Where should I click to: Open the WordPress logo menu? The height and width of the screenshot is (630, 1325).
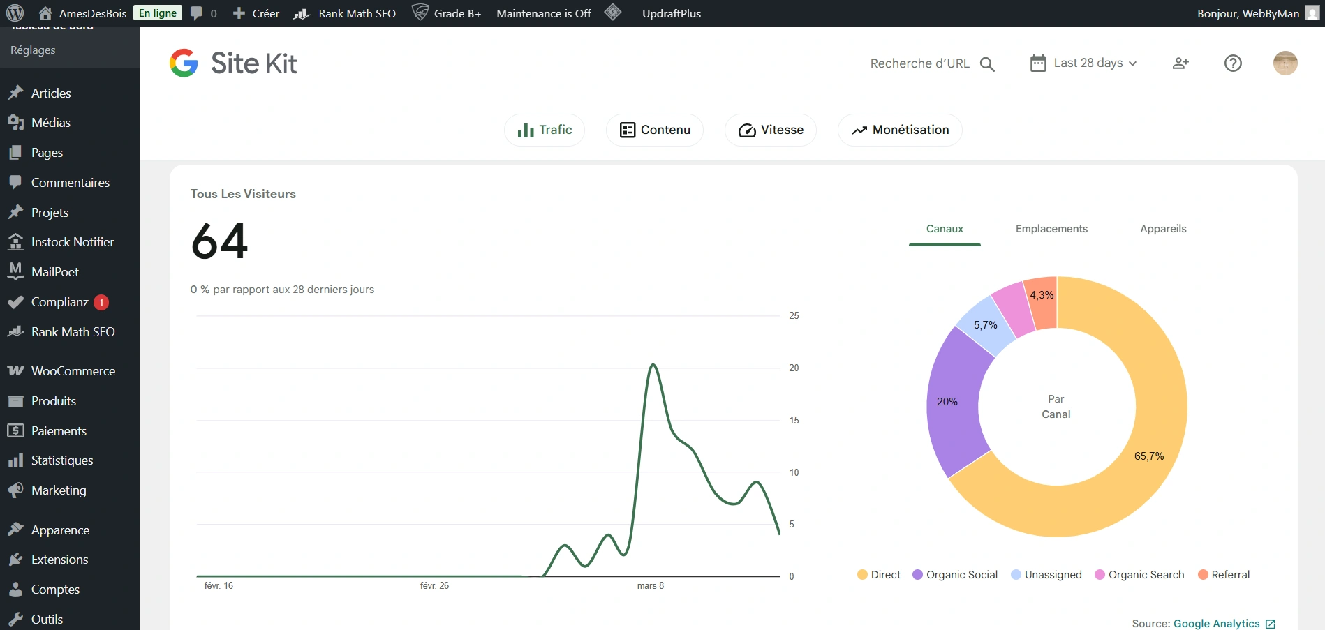click(x=15, y=13)
